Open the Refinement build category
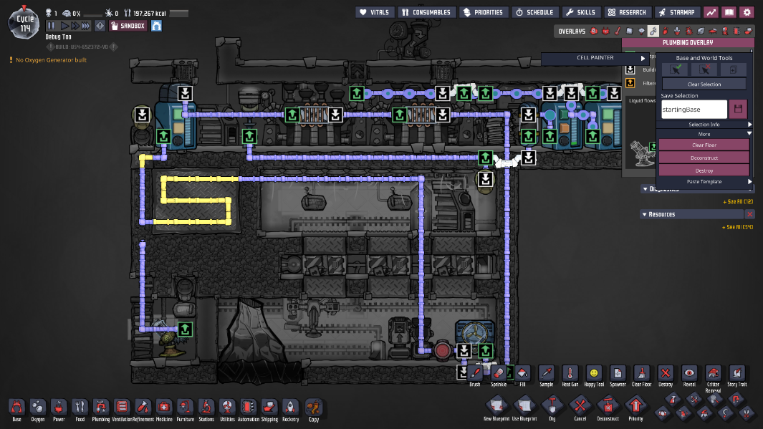The height and width of the screenshot is (429, 763). point(143,408)
